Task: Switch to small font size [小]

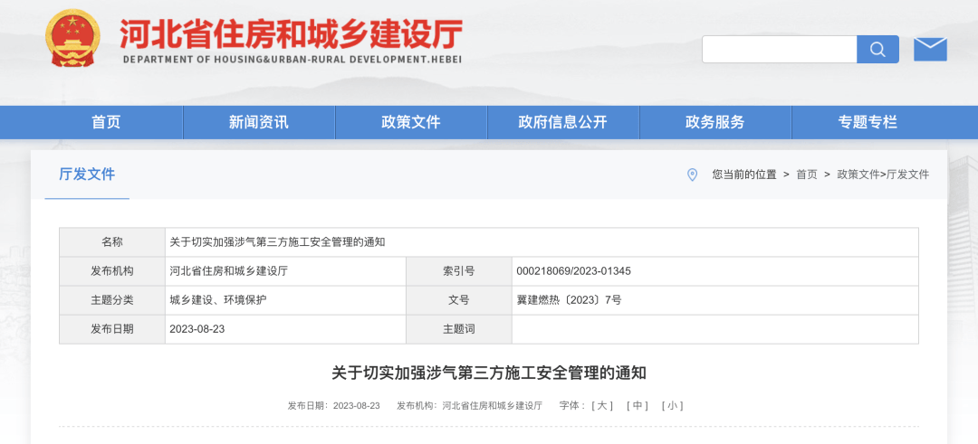Action: (672, 405)
